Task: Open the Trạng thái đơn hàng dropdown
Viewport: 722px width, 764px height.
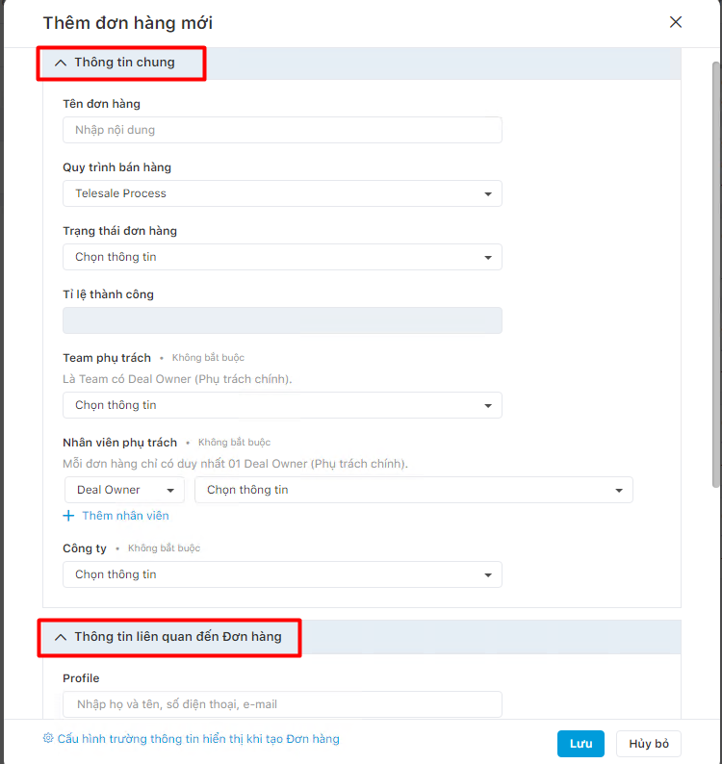Action: (x=282, y=257)
